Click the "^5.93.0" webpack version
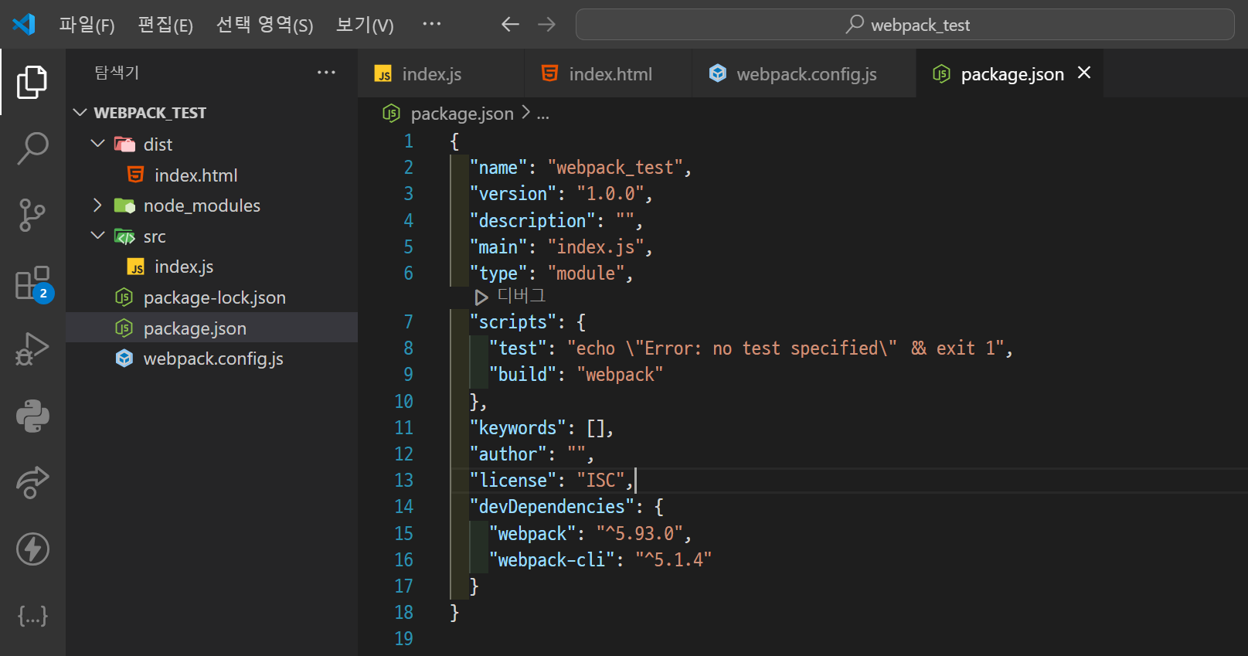Image resolution: width=1248 pixels, height=656 pixels. (x=639, y=534)
